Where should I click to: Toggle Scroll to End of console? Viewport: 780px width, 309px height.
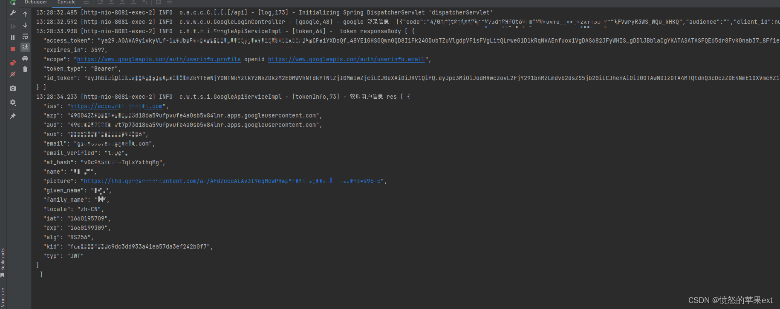(x=25, y=47)
